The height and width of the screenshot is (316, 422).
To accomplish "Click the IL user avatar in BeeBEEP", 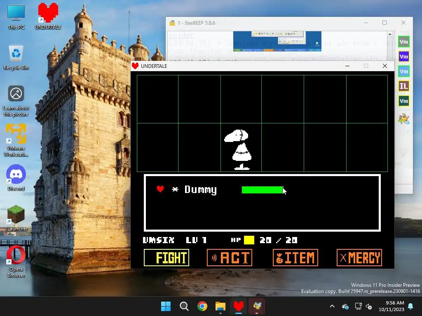I will [404, 86].
